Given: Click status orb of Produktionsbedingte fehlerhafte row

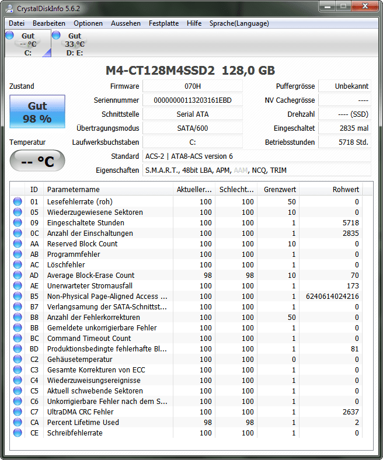Looking at the screenshot, I should [x=18, y=349].
